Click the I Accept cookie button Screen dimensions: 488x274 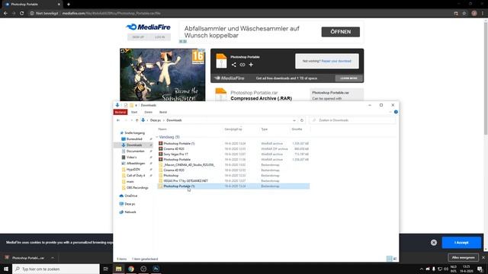461,242
